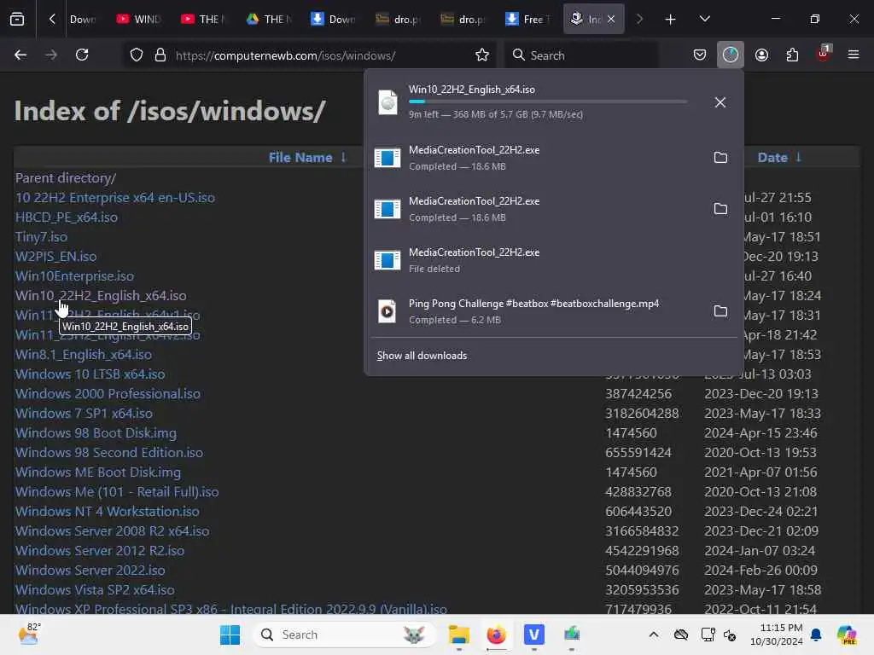Image resolution: width=874 pixels, height=655 pixels.
Task: Switch to the WIND YouTube tab
Action: 139,19
